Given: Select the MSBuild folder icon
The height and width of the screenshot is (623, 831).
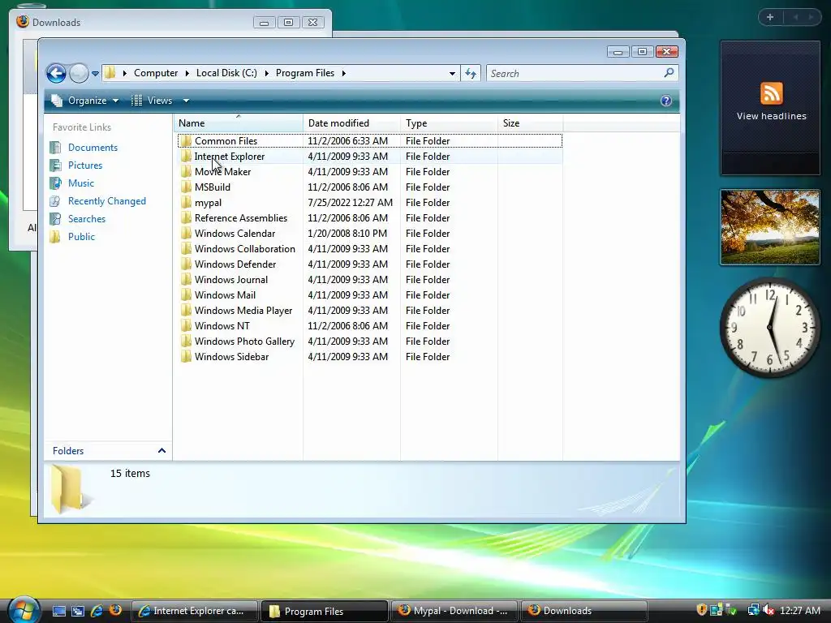Looking at the screenshot, I should (186, 187).
